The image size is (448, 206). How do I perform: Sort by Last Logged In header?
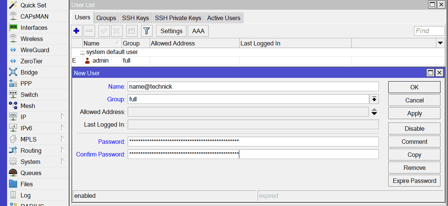[295, 43]
